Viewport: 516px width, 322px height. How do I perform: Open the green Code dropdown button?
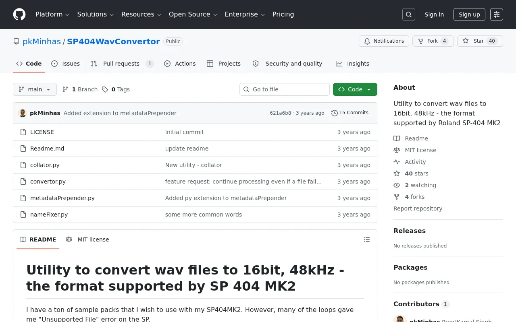(x=355, y=89)
